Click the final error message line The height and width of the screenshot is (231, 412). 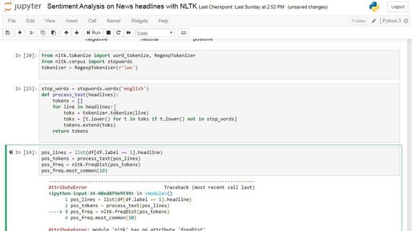pyautogui.click(x=126, y=229)
